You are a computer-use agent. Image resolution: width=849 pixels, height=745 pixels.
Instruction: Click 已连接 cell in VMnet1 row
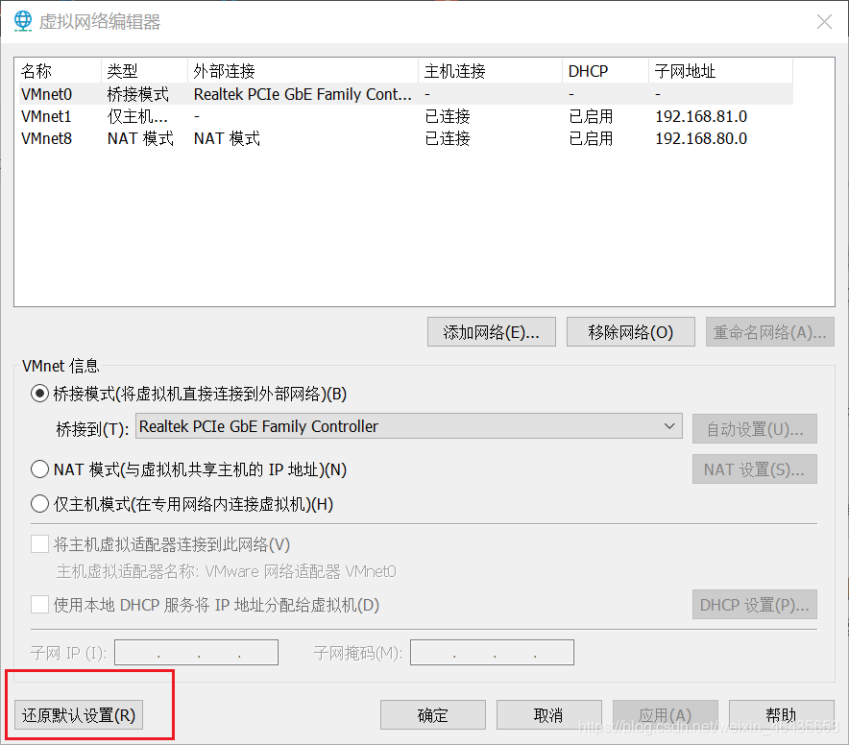(448, 116)
